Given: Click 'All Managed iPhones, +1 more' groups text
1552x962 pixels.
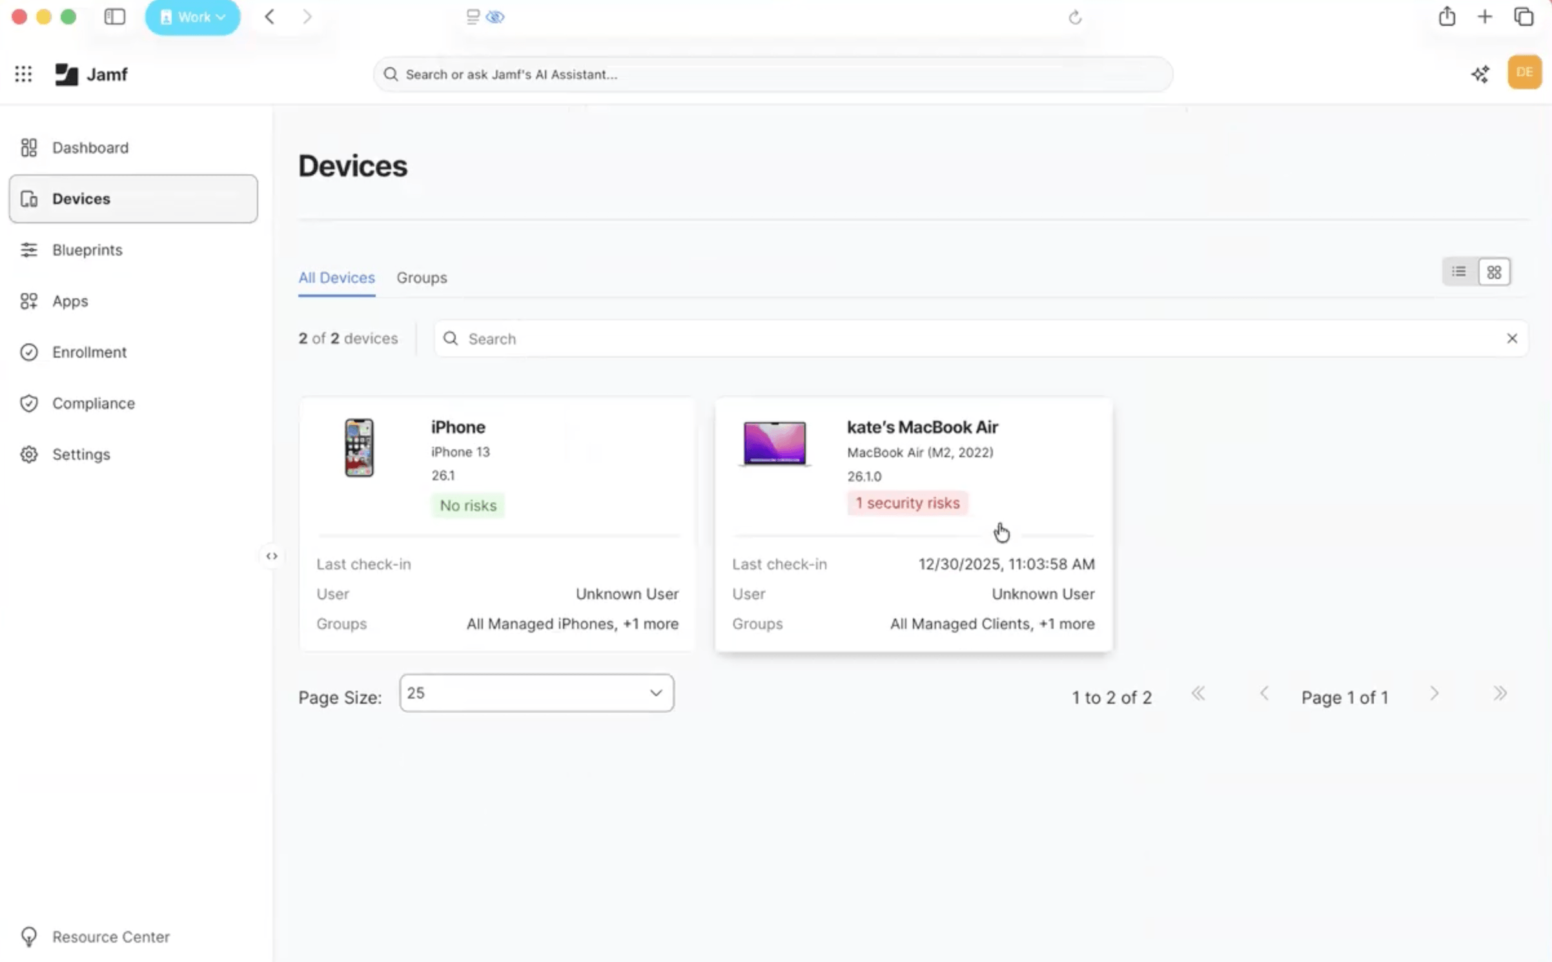Looking at the screenshot, I should (x=573, y=624).
